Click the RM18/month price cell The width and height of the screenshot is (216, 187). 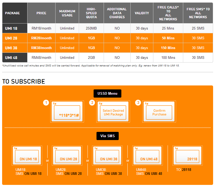(x=41, y=28)
